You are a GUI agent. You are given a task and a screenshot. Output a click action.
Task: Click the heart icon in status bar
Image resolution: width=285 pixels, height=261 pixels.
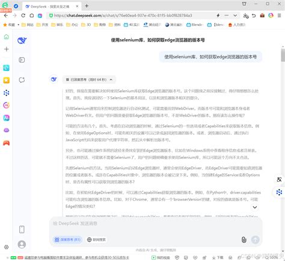[195, 257]
